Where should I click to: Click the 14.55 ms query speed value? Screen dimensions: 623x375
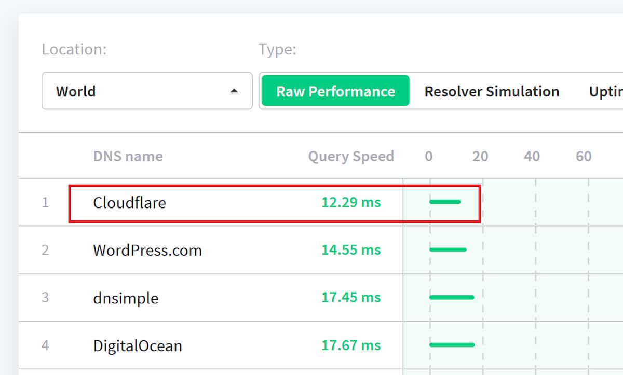pyautogui.click(x=351, y=250)
